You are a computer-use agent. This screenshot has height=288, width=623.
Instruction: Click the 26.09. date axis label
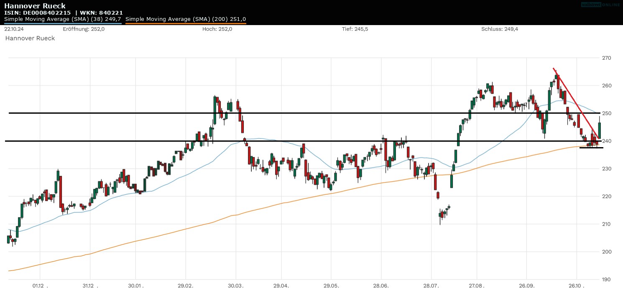(x=526, y=285)
